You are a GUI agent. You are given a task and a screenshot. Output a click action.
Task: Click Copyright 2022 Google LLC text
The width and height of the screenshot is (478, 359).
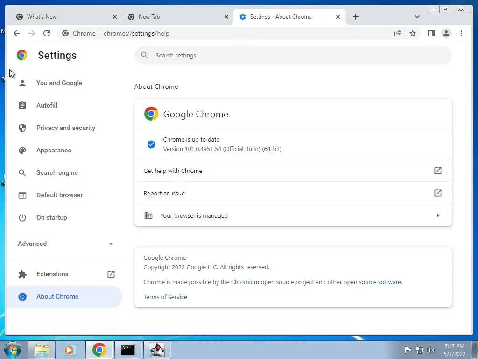206,267
